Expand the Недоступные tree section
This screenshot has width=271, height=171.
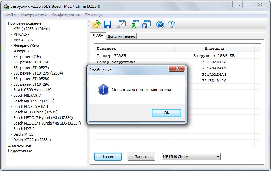click(20, 151)
